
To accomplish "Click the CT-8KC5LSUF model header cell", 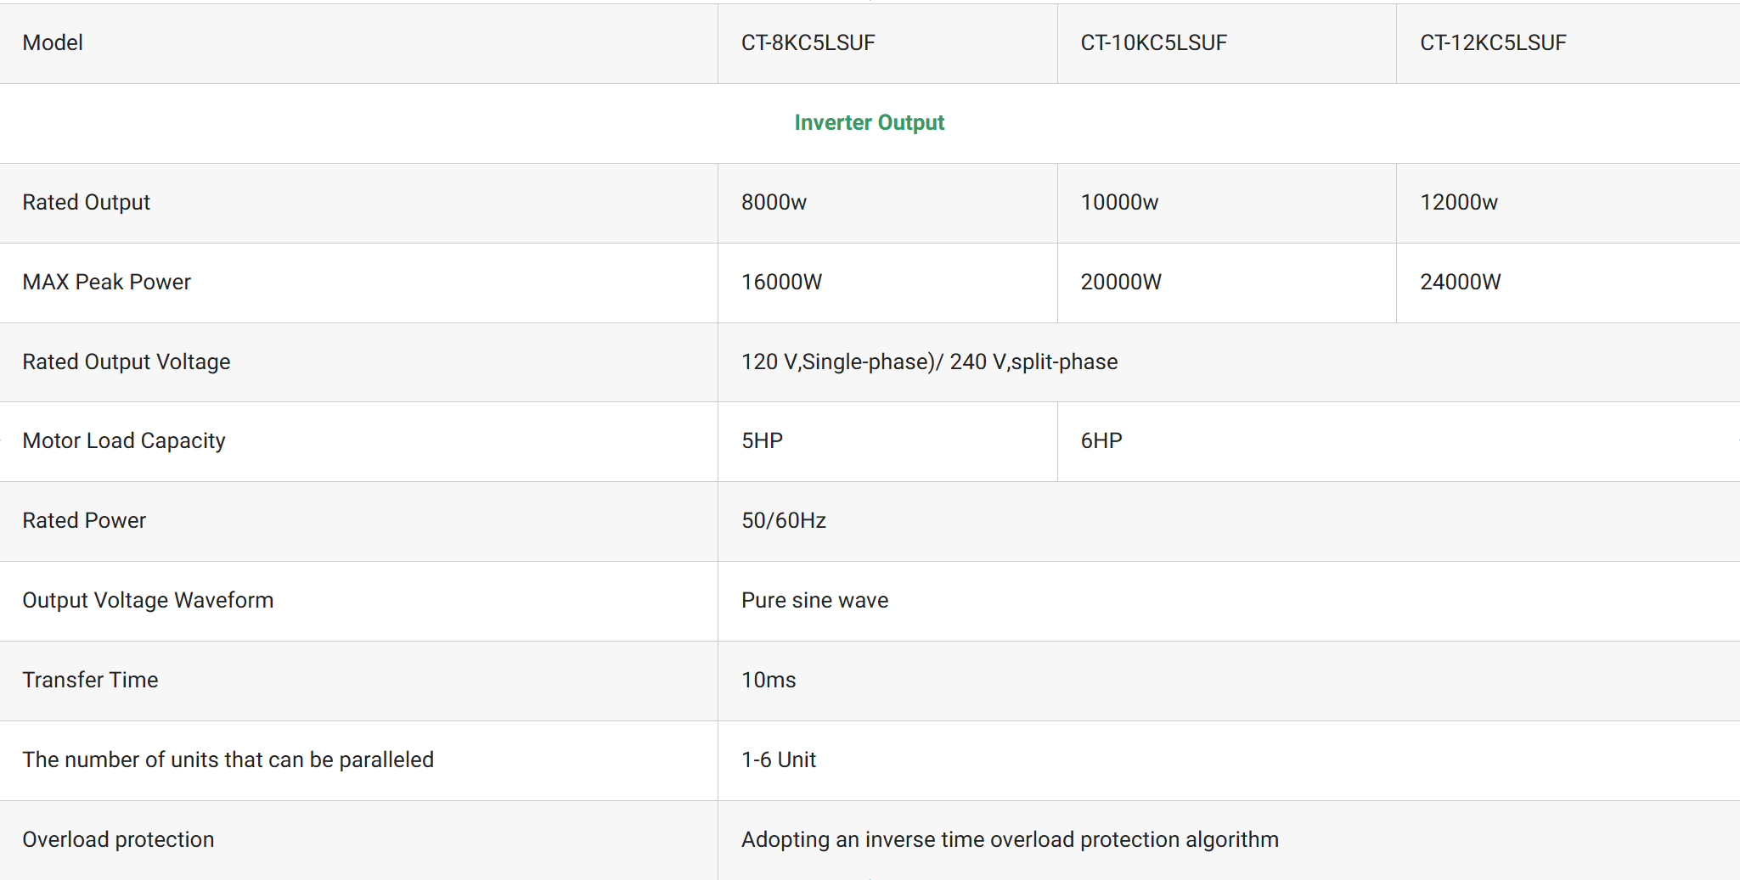I will click(x=808, y=42).
